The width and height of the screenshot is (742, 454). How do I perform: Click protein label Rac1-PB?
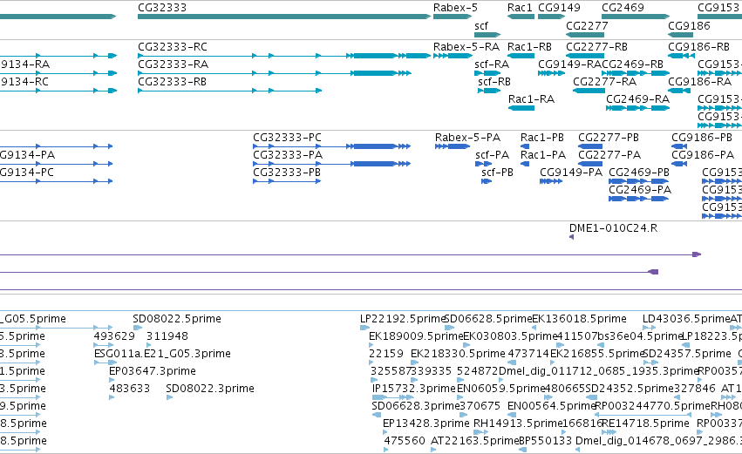[x=541, y=138]
